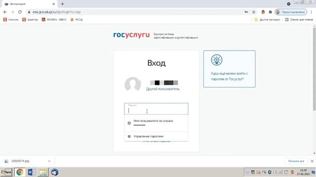Open the Консоль bookmark
This screenshot has width=316, height=177.
[x=11, y=20]
